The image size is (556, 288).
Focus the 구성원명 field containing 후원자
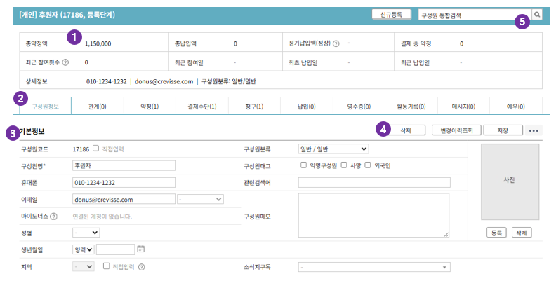click(x=124, y=165)
